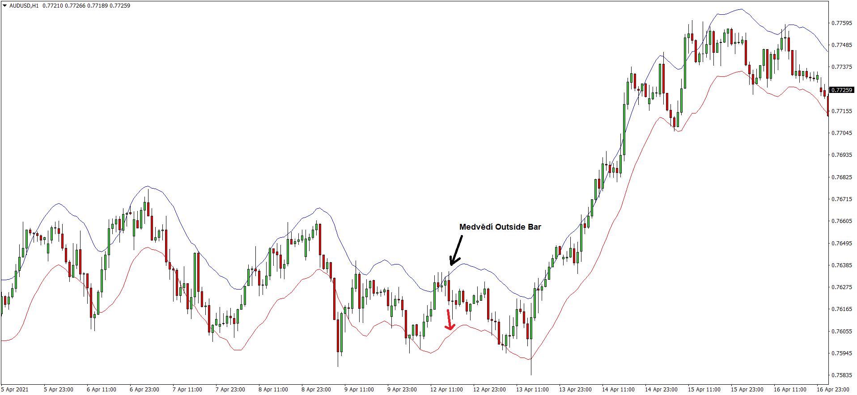Click price axis label 0.76275

(841, 287)
